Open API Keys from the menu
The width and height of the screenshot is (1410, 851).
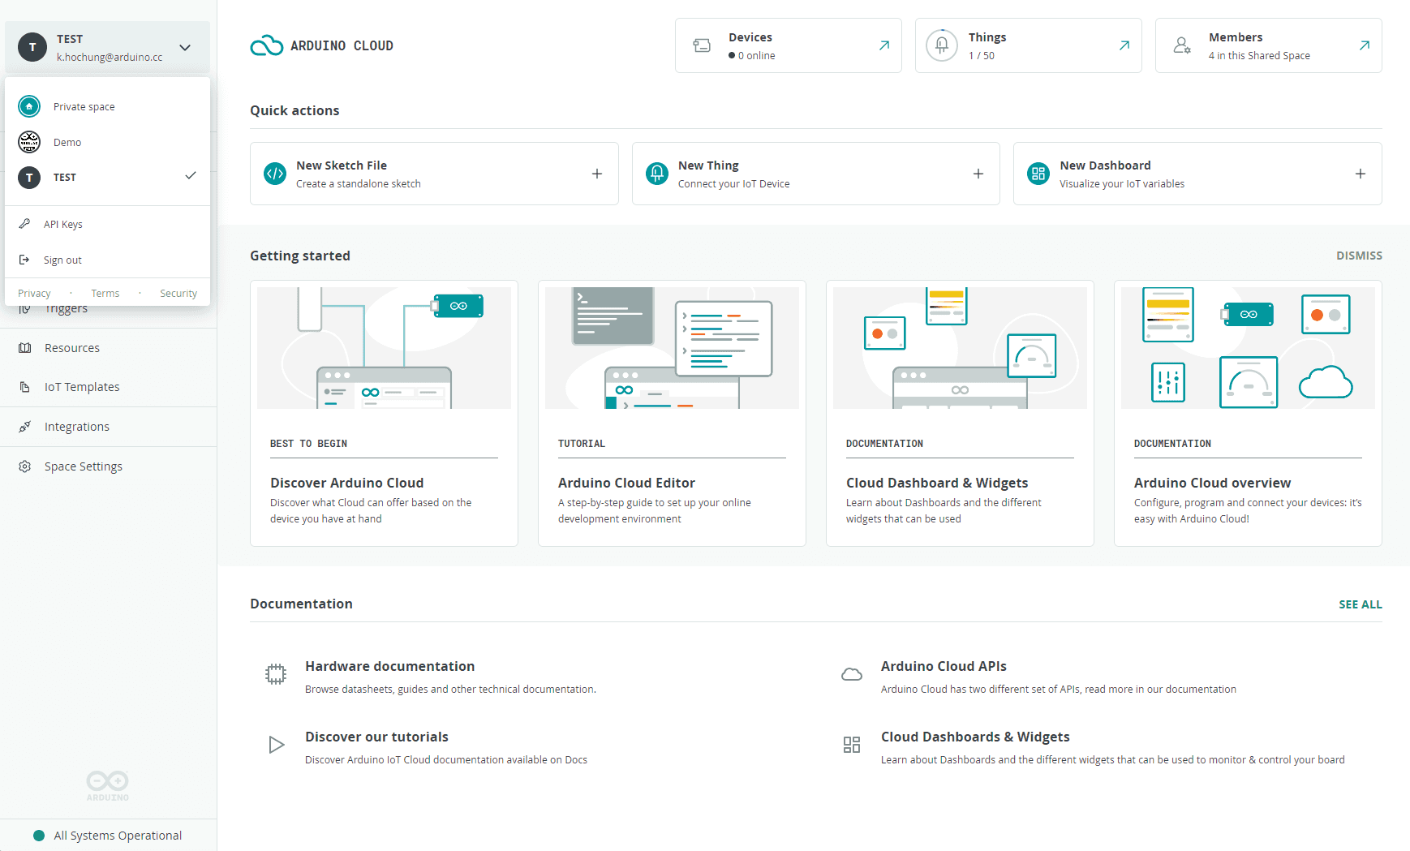pos(63,225)
